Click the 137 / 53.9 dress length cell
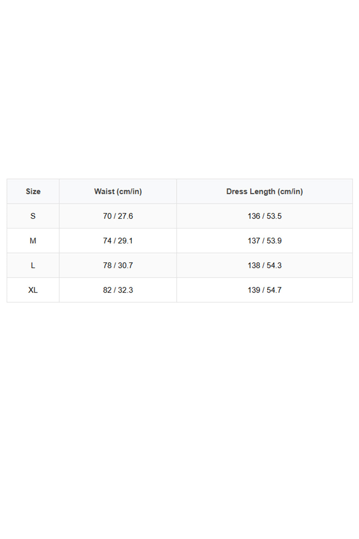 click(264, 241)
